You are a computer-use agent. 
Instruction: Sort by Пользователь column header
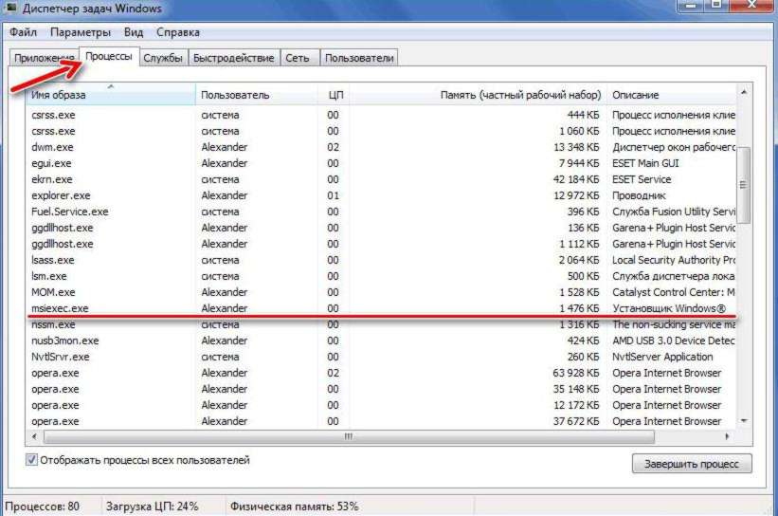[x=257, y=94]
